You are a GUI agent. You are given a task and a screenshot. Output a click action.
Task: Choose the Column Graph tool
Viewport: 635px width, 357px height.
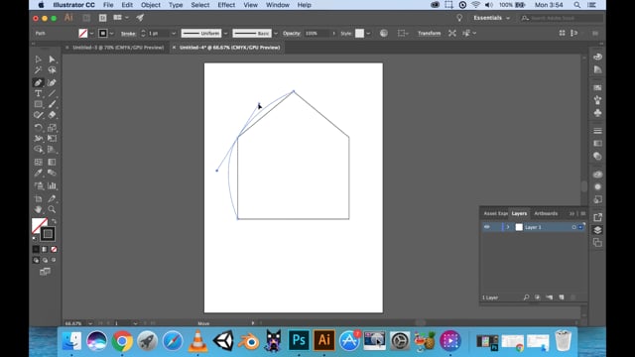[x=52, y=185]
